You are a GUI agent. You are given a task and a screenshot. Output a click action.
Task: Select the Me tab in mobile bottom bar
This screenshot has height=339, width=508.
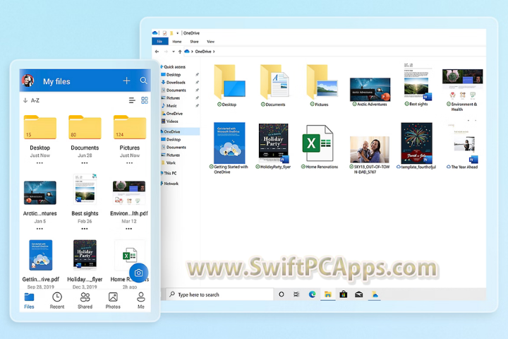(141, 300)
